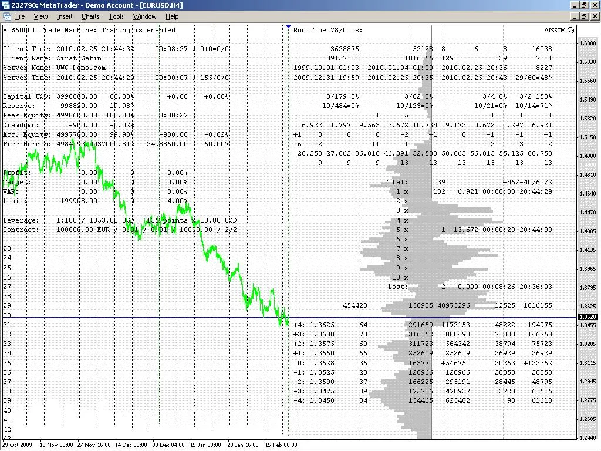Click the highlighted 1.3528 current price tag

click(588, 316)
